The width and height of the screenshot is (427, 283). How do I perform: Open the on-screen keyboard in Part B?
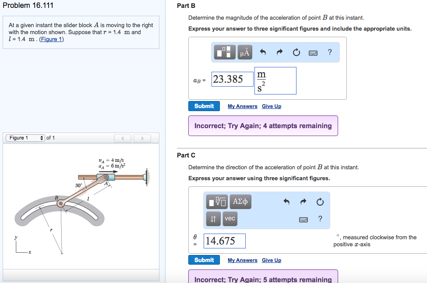click(x=314, y=52)
